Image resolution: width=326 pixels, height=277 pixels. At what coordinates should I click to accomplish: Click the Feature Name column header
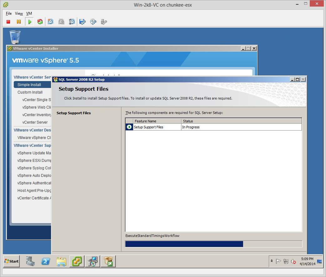[157, 121]
